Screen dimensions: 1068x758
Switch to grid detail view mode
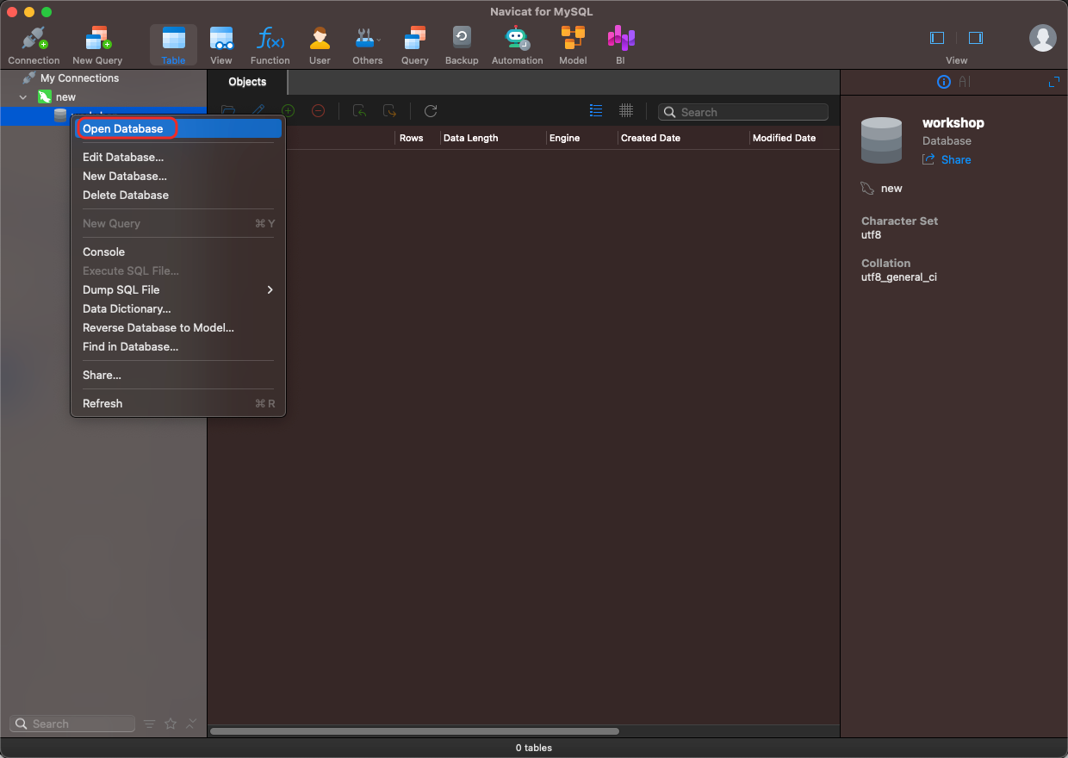(626, 111)
